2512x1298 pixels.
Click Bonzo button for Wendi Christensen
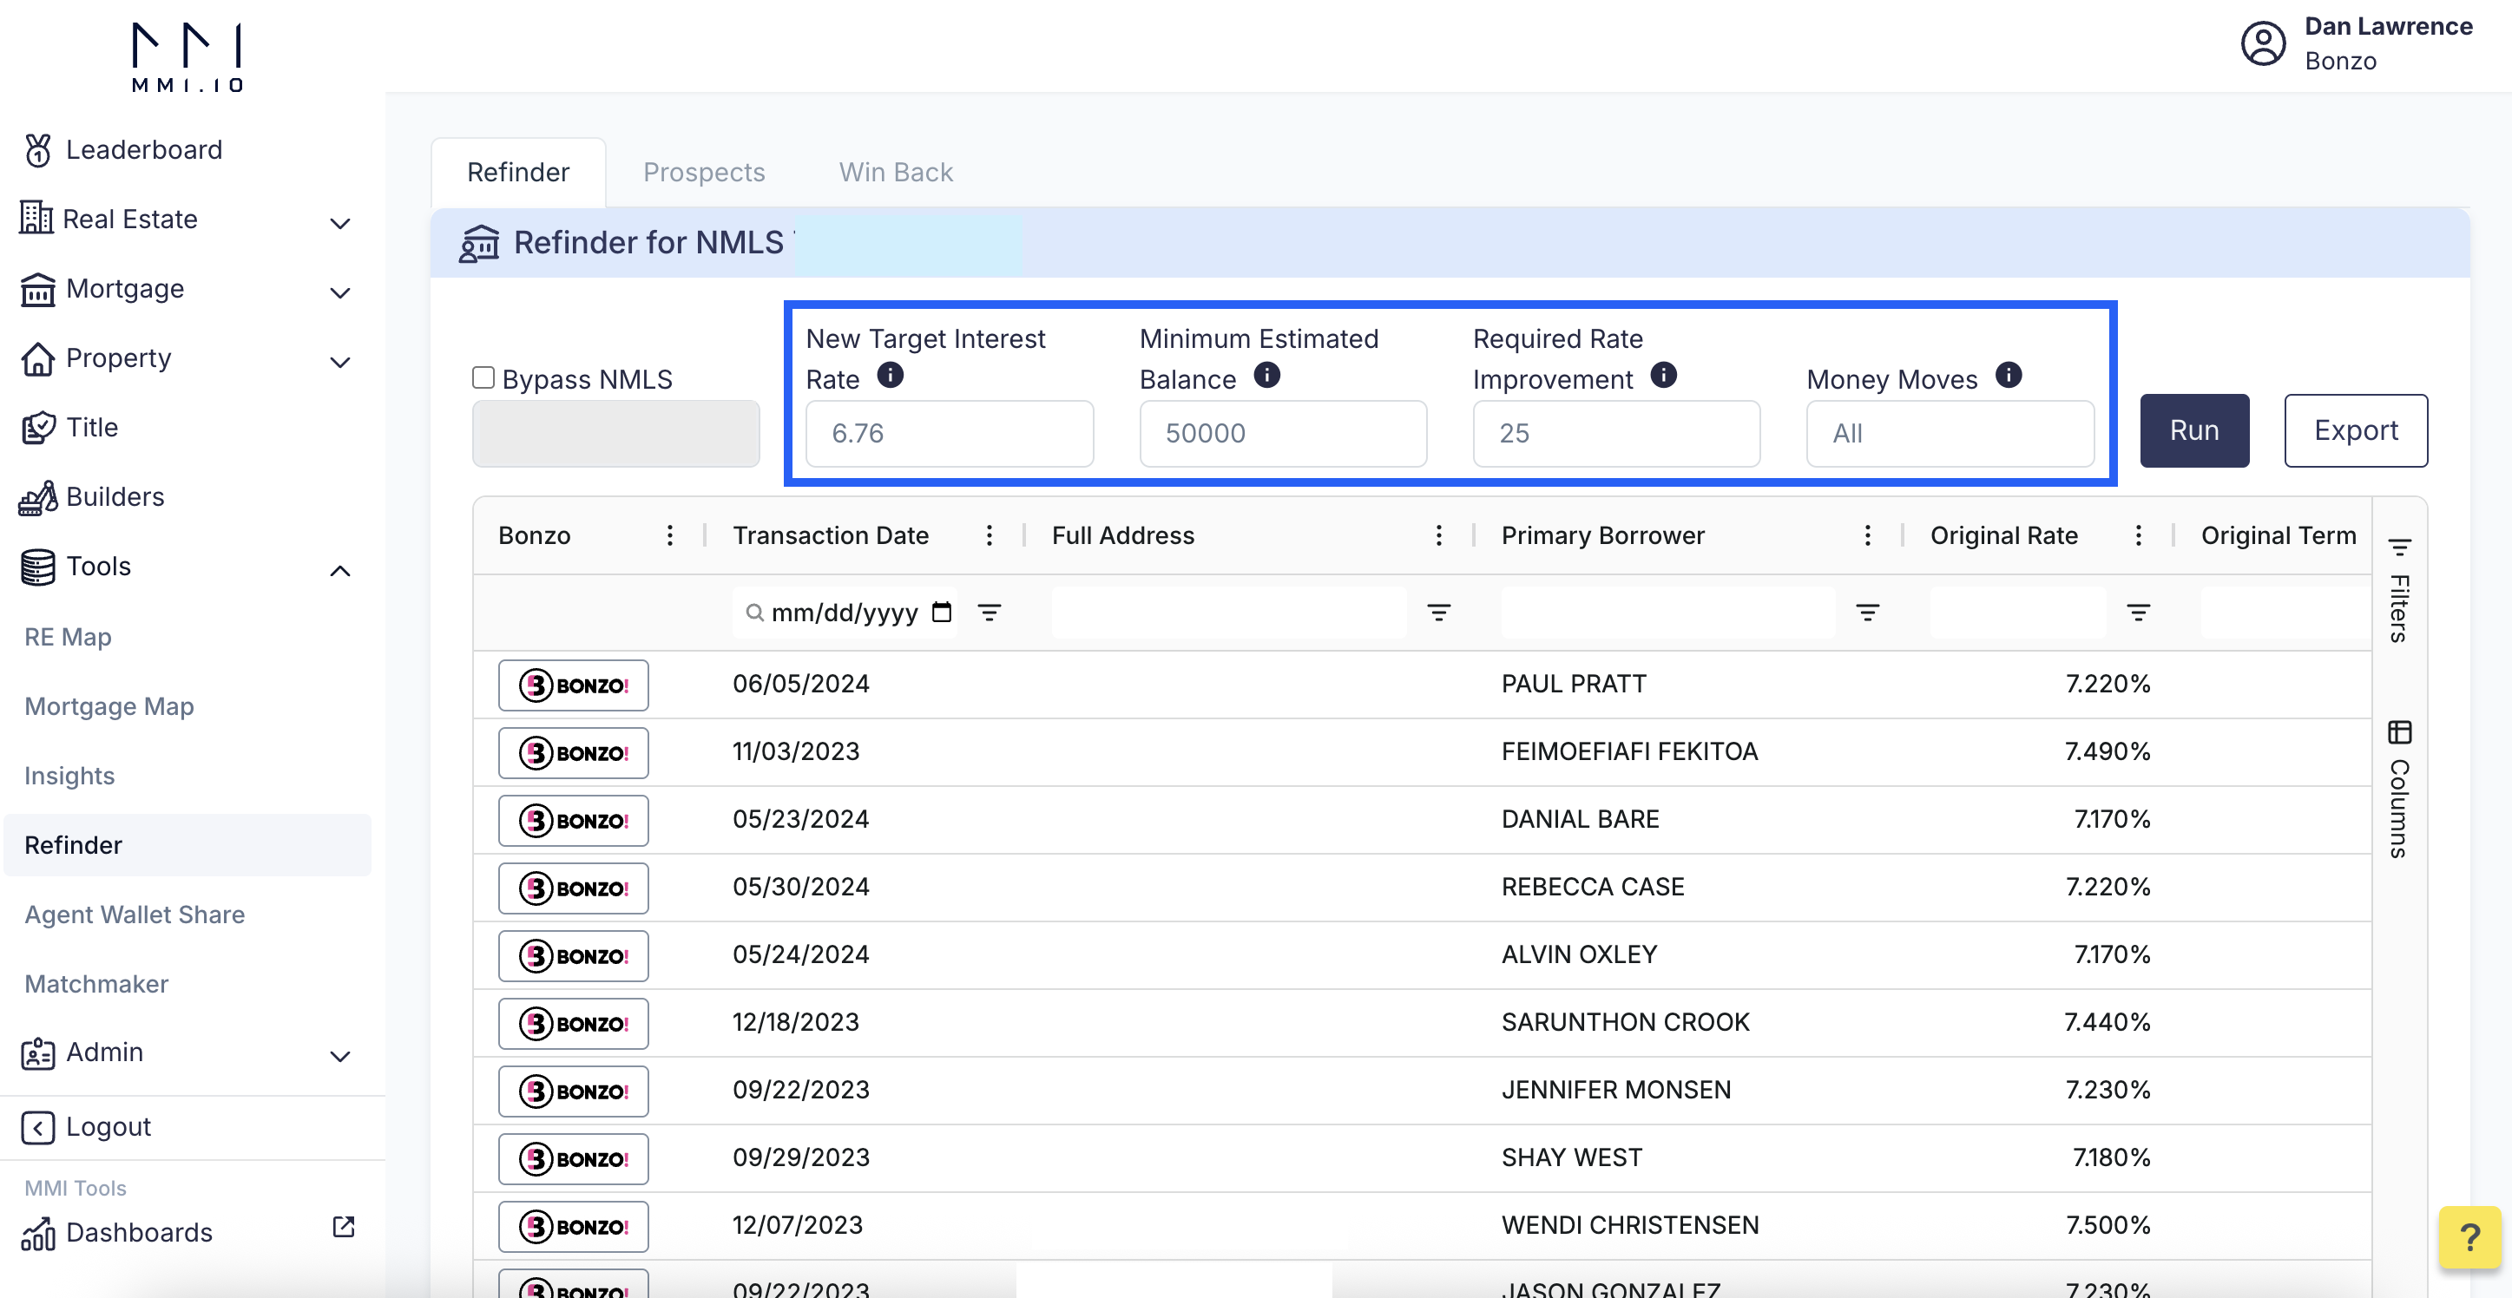(574, 1227)
